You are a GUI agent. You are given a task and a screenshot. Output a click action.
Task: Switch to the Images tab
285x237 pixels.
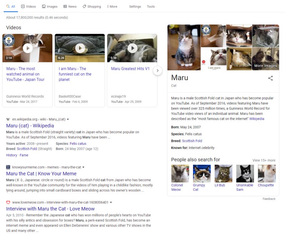coord(50,6)
